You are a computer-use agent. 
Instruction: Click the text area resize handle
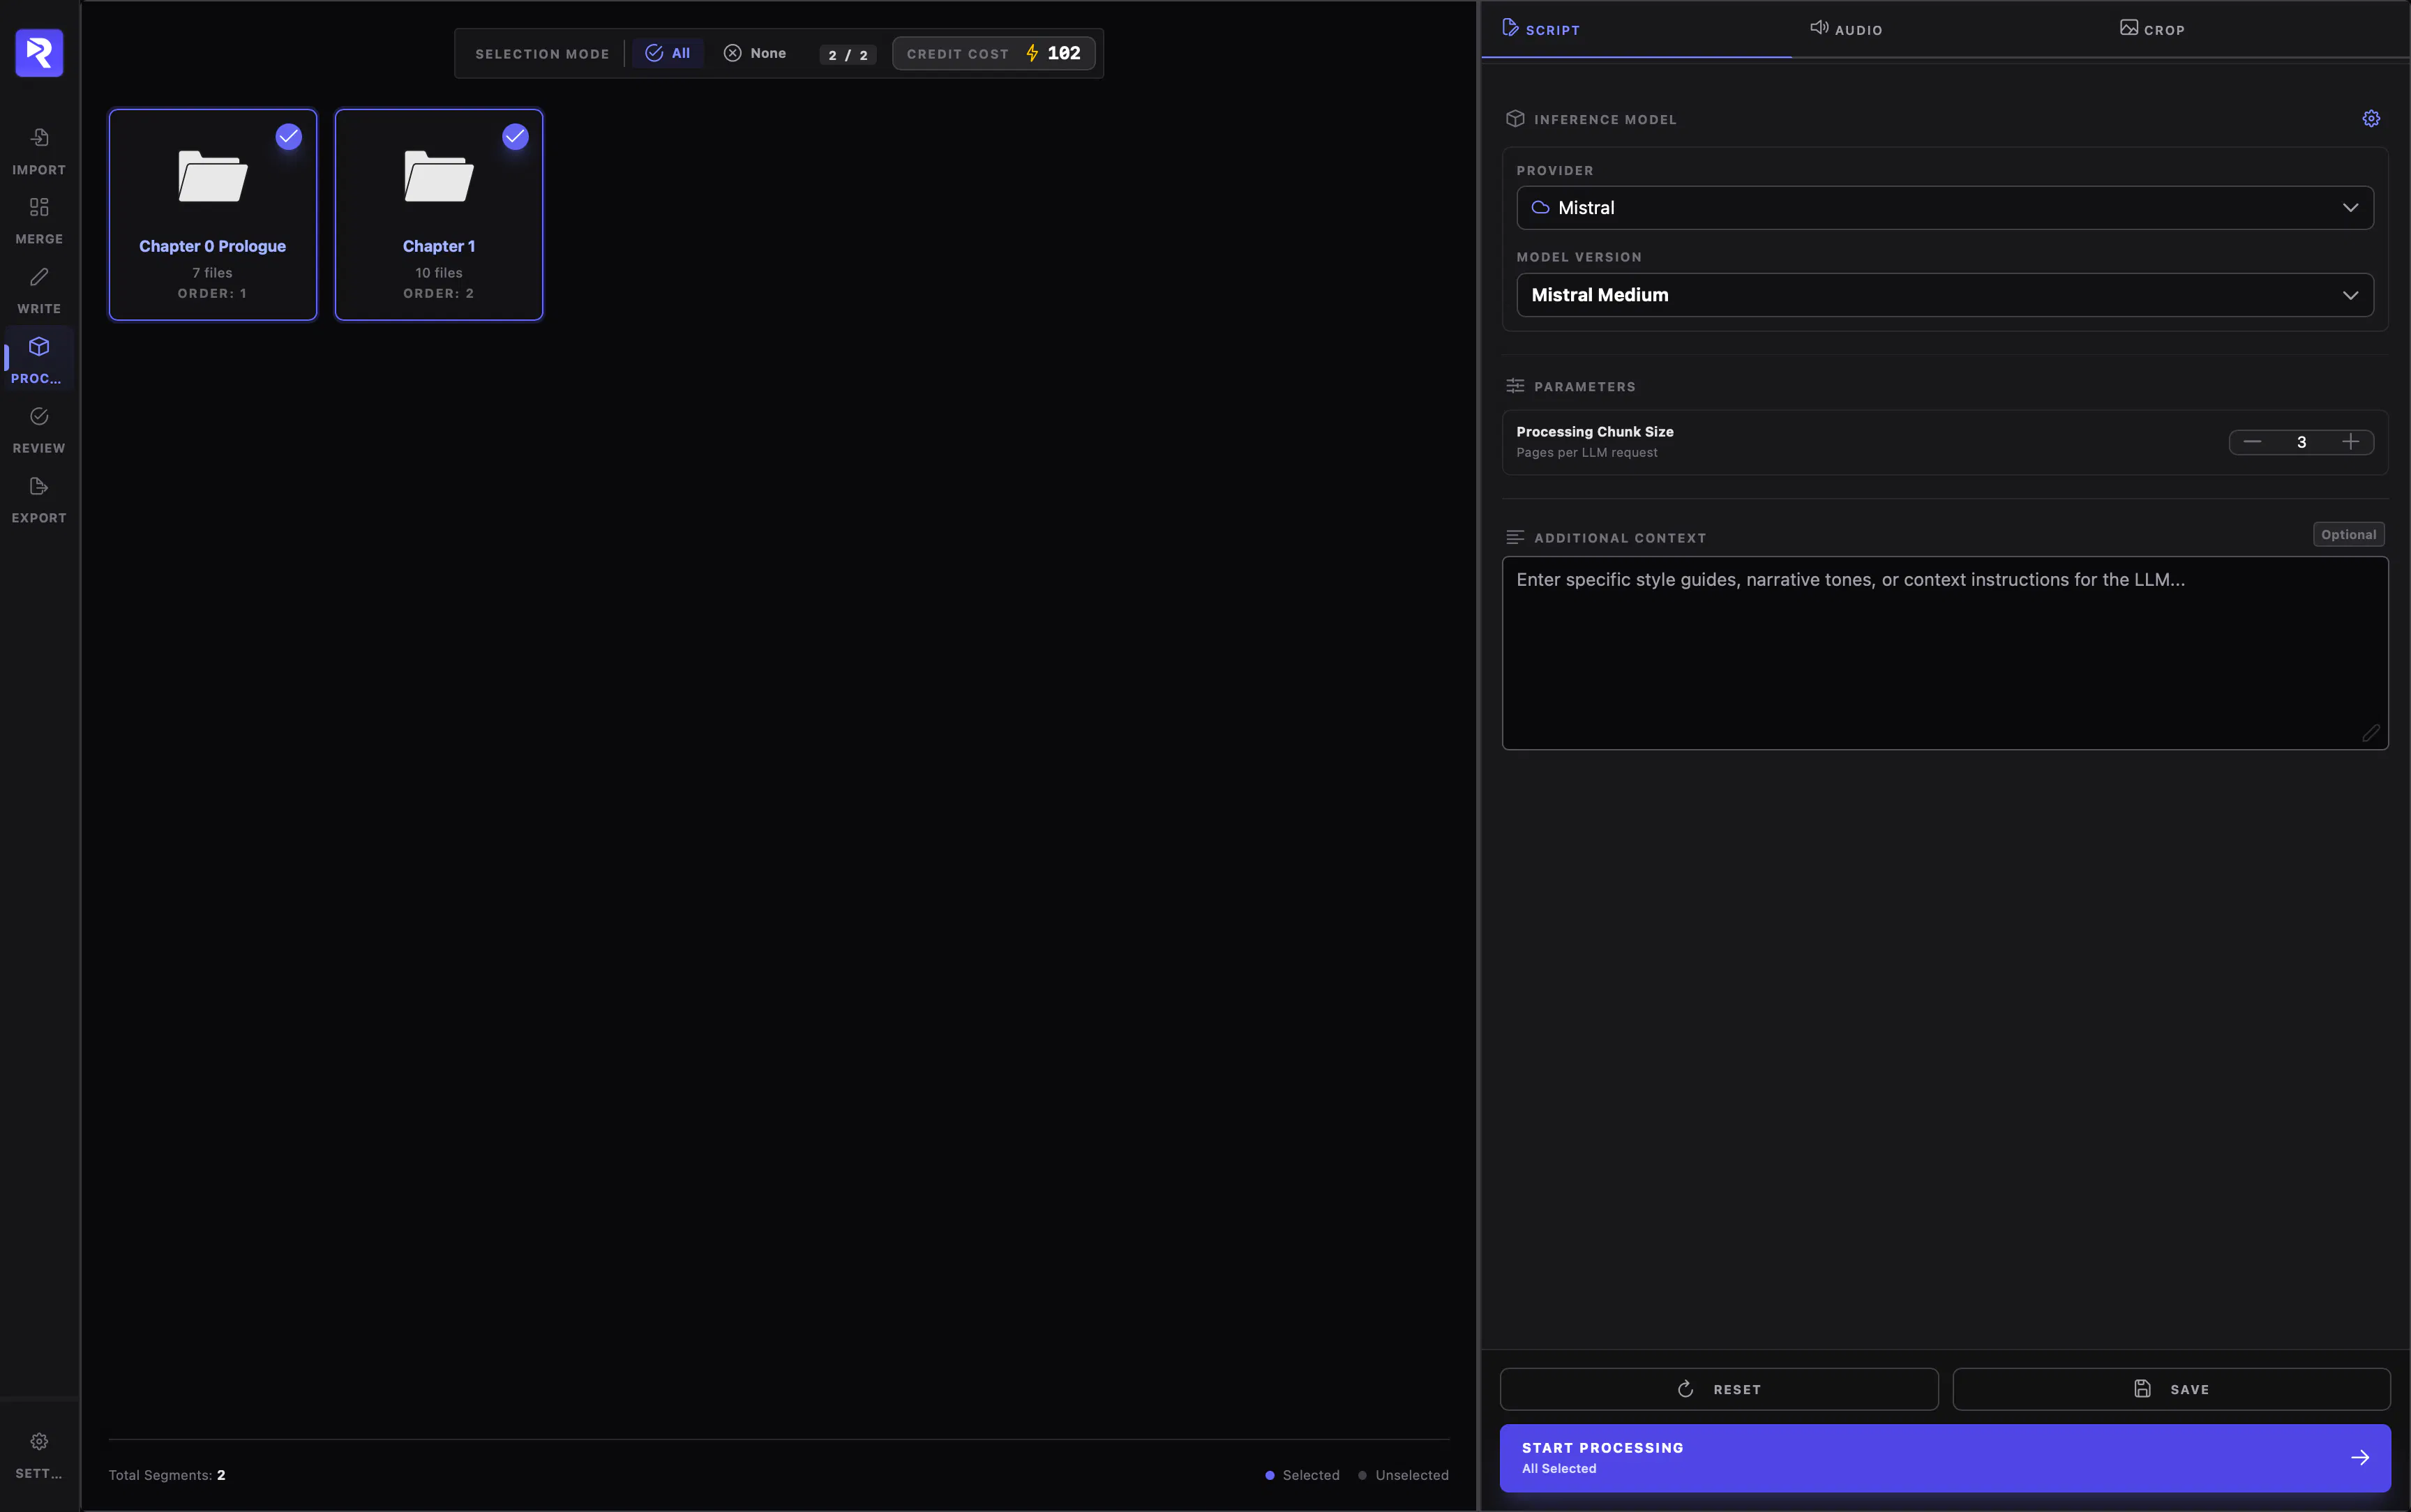coord(2371,733)
